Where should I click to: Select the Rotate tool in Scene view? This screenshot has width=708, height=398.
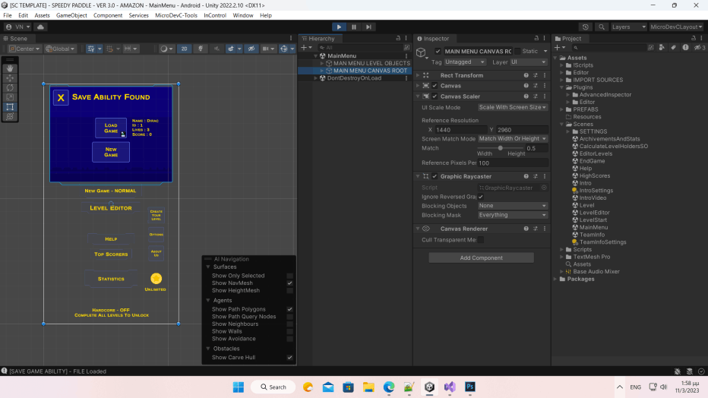11,87
